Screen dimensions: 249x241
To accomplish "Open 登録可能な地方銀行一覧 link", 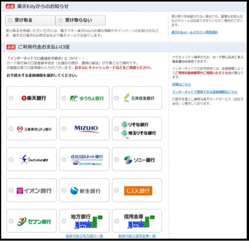I will pos(84,236).
